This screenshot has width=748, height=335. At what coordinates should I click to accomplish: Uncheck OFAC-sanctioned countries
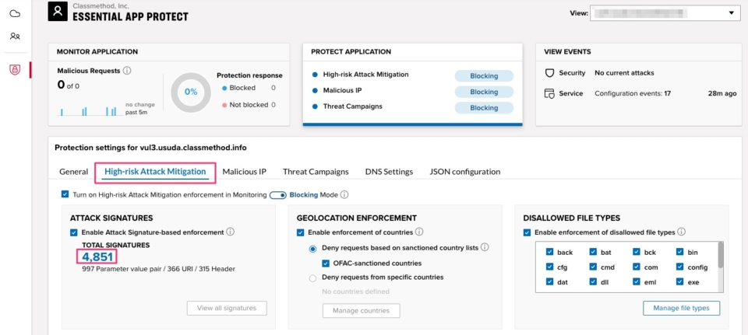tap(326, 263)
